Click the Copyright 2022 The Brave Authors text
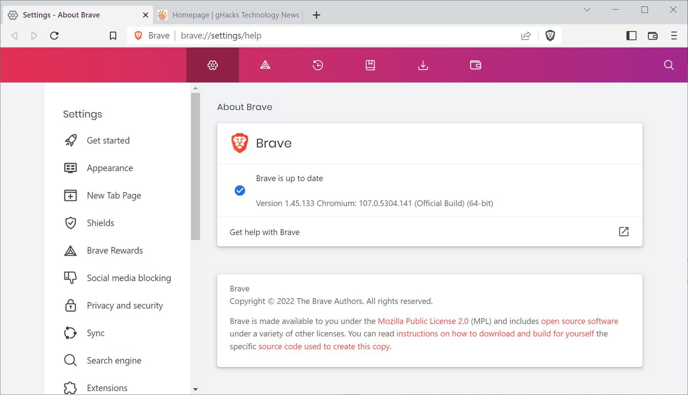Image resolution: width=688 pixels, height=395 pixels. coord(331,301)
